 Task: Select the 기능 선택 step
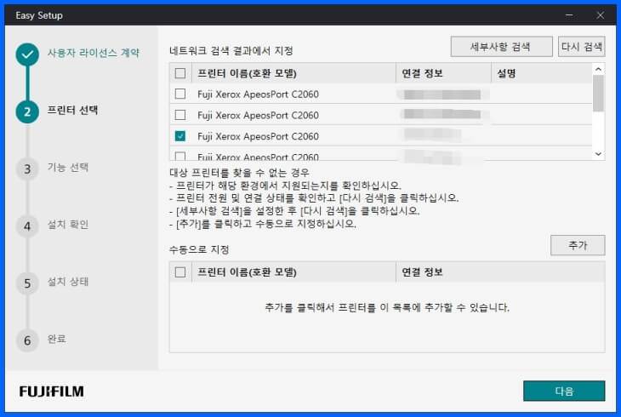click(x=68, y=167)
